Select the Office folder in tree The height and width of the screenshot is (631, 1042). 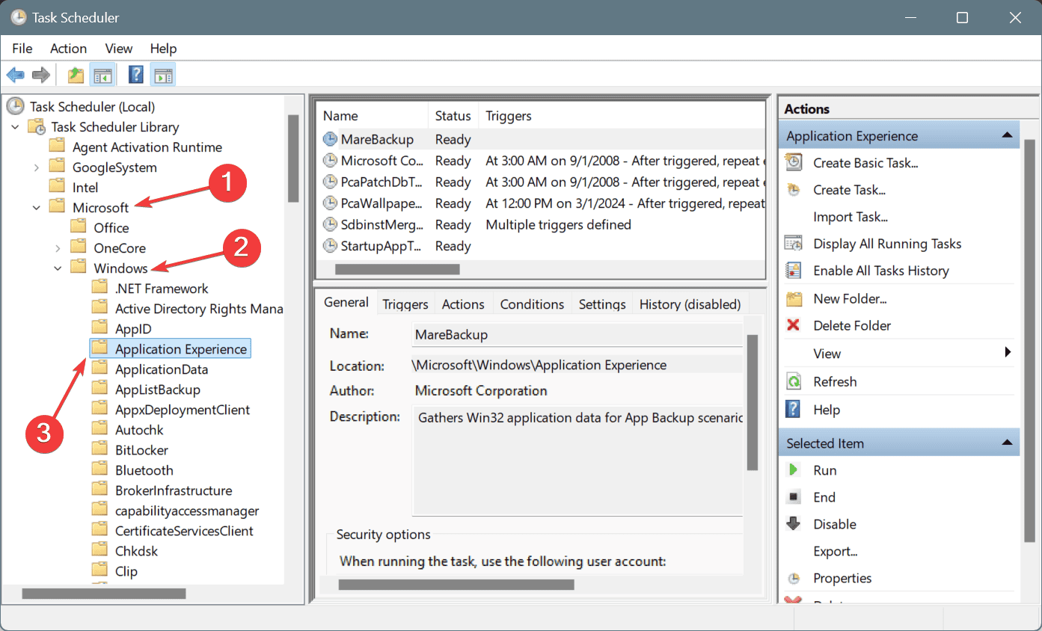coord(111,228)
